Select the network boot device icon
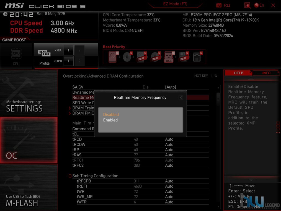Image resolution: width=281 pixels, height=211 pixels. click(x=197, y=57)
